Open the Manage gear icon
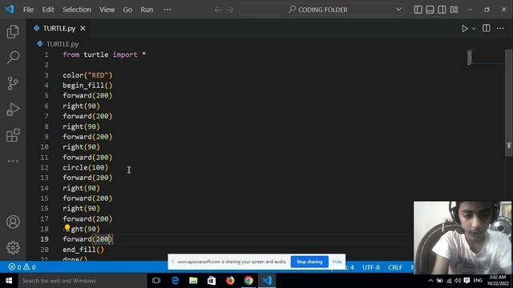This screenshot has width=513, height=288. tap(13, 247)
